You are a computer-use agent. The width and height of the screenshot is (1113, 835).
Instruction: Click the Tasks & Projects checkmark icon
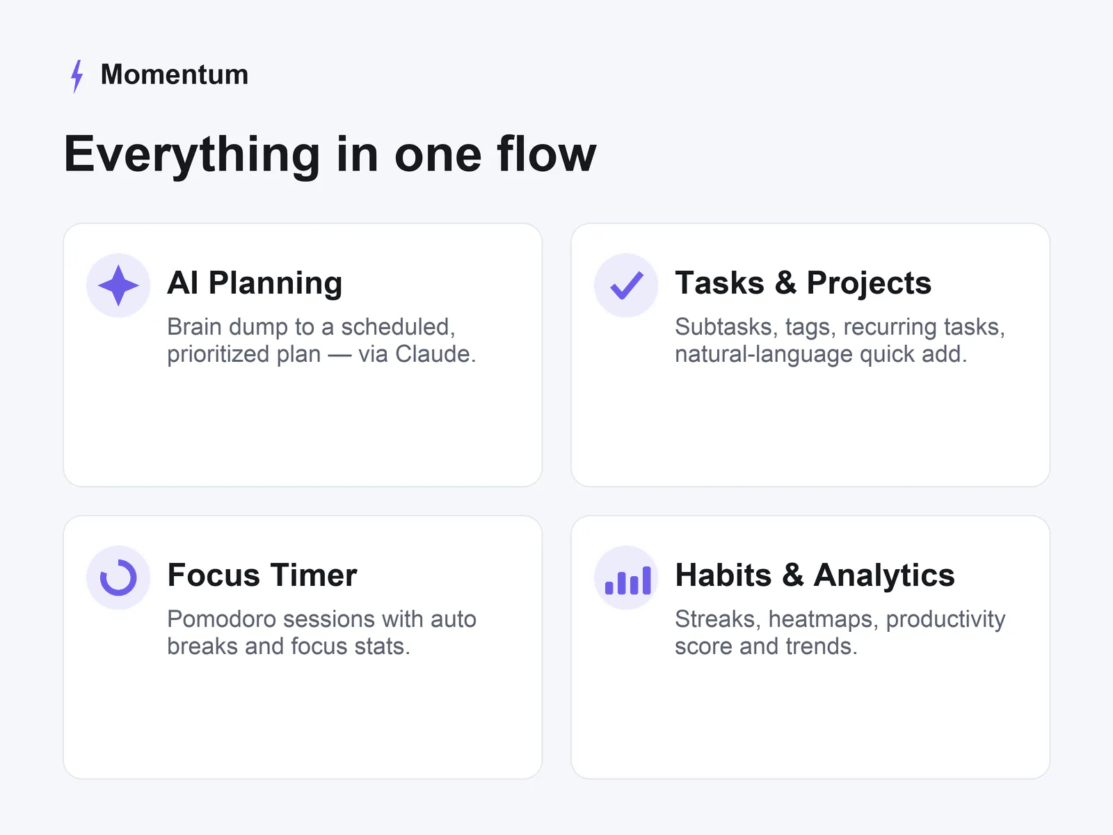tap(626, 285)
